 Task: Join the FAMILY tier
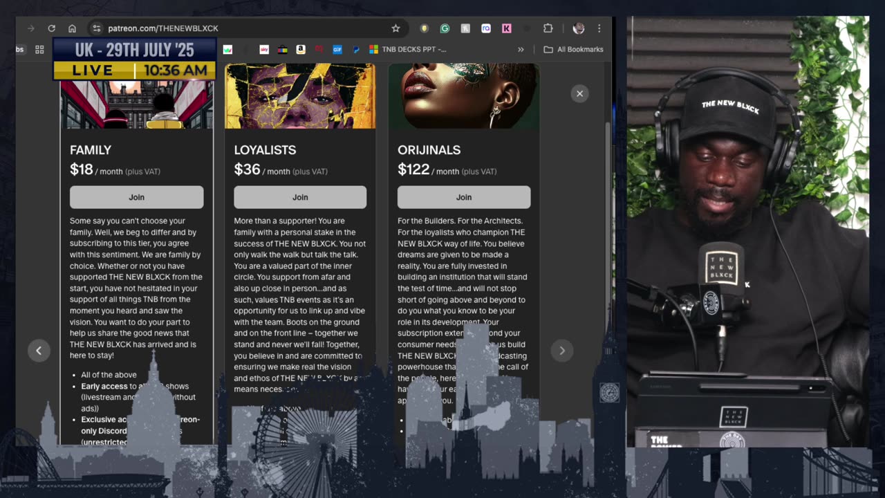coord(137,197)
